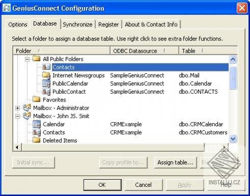
Task: Click the vertical scrollbar down arrow
Action: [x=233, y=139]
